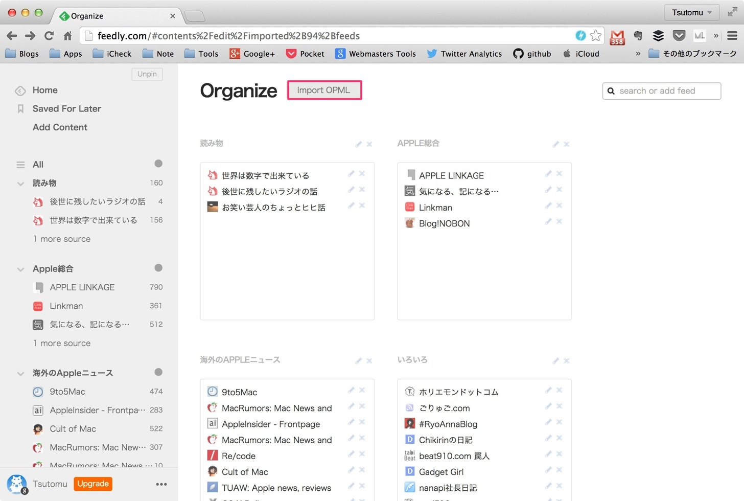Open その他のブックマーク folder
This screenshot has height=501, width=744.
pos(693,54)
